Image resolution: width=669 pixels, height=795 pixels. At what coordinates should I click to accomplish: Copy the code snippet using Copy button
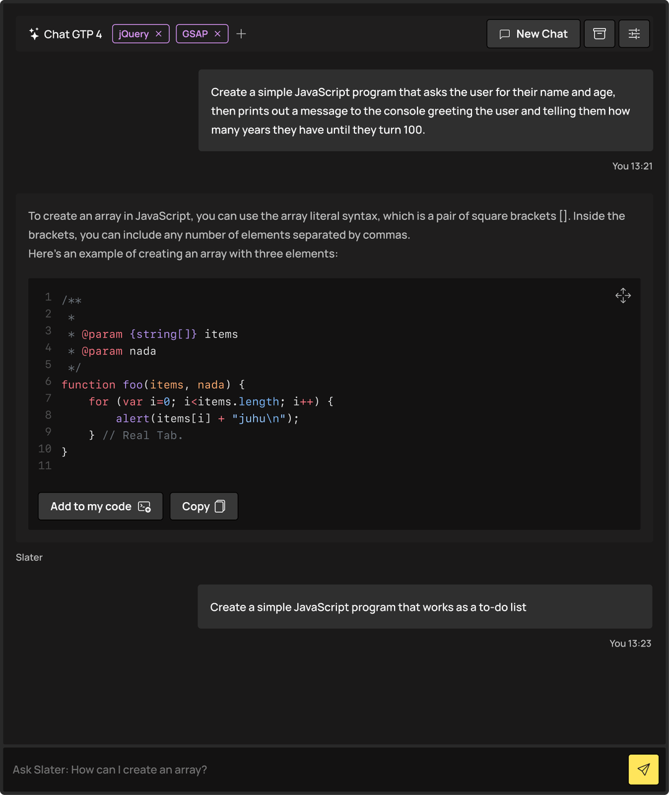(203, 506)
